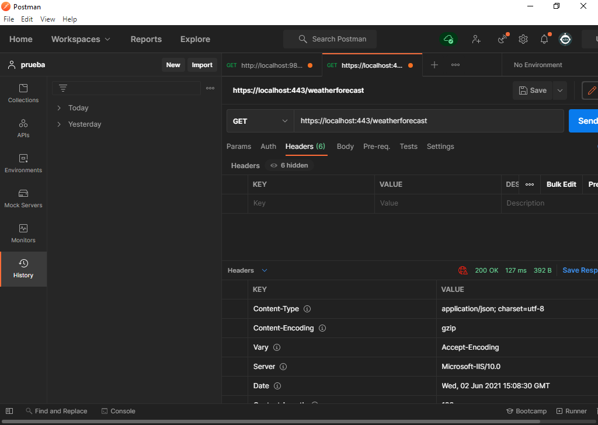Open the View menu
598x425 pixels.
click(x=48, y=19)
